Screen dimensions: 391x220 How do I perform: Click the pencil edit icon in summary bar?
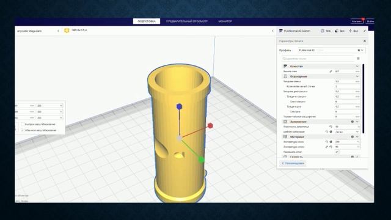(365, 31)
